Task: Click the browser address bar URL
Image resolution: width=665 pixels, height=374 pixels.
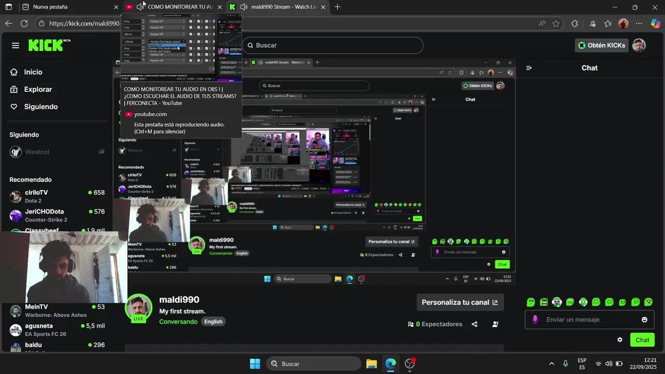Action: click(84, 23)
